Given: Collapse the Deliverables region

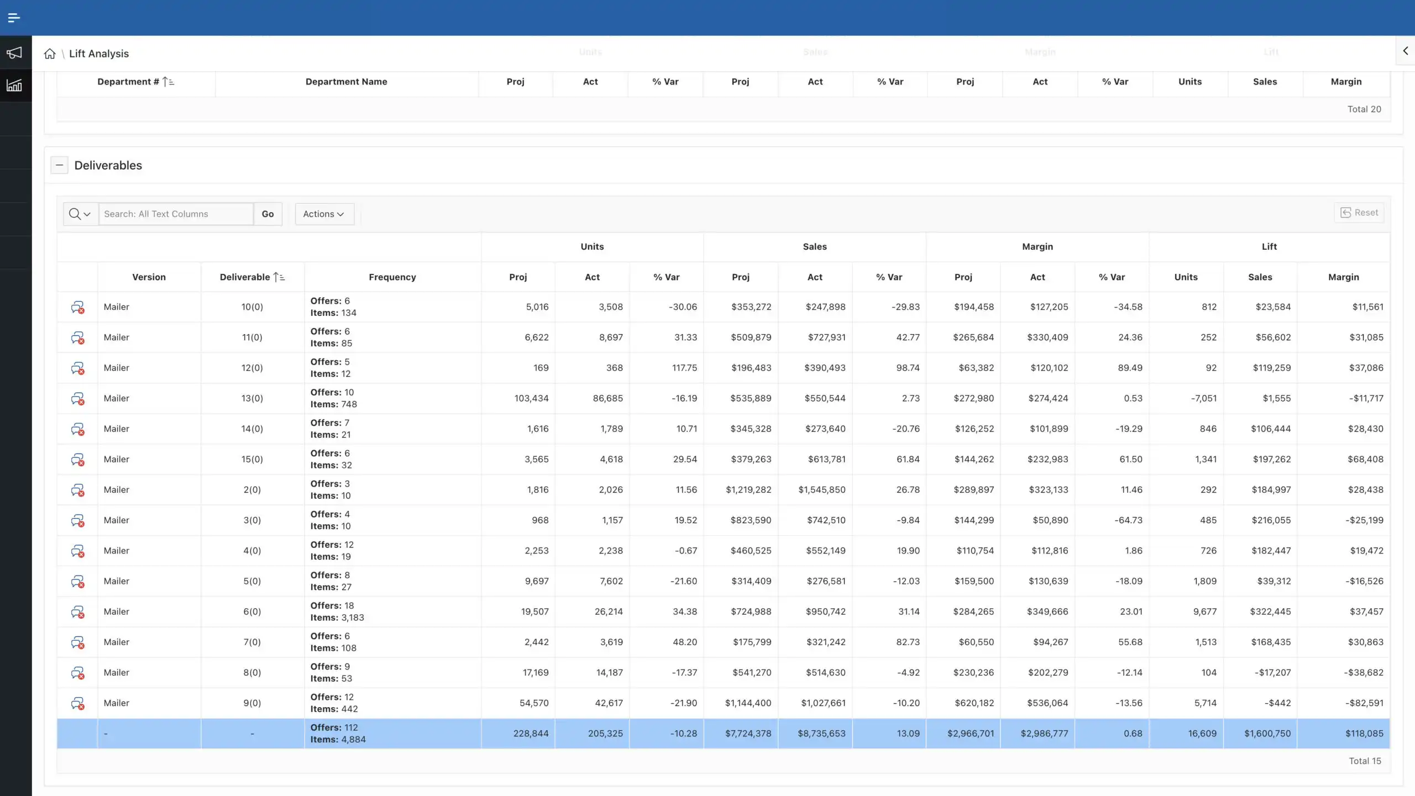Looking at the screenshot, I should 59,165.
